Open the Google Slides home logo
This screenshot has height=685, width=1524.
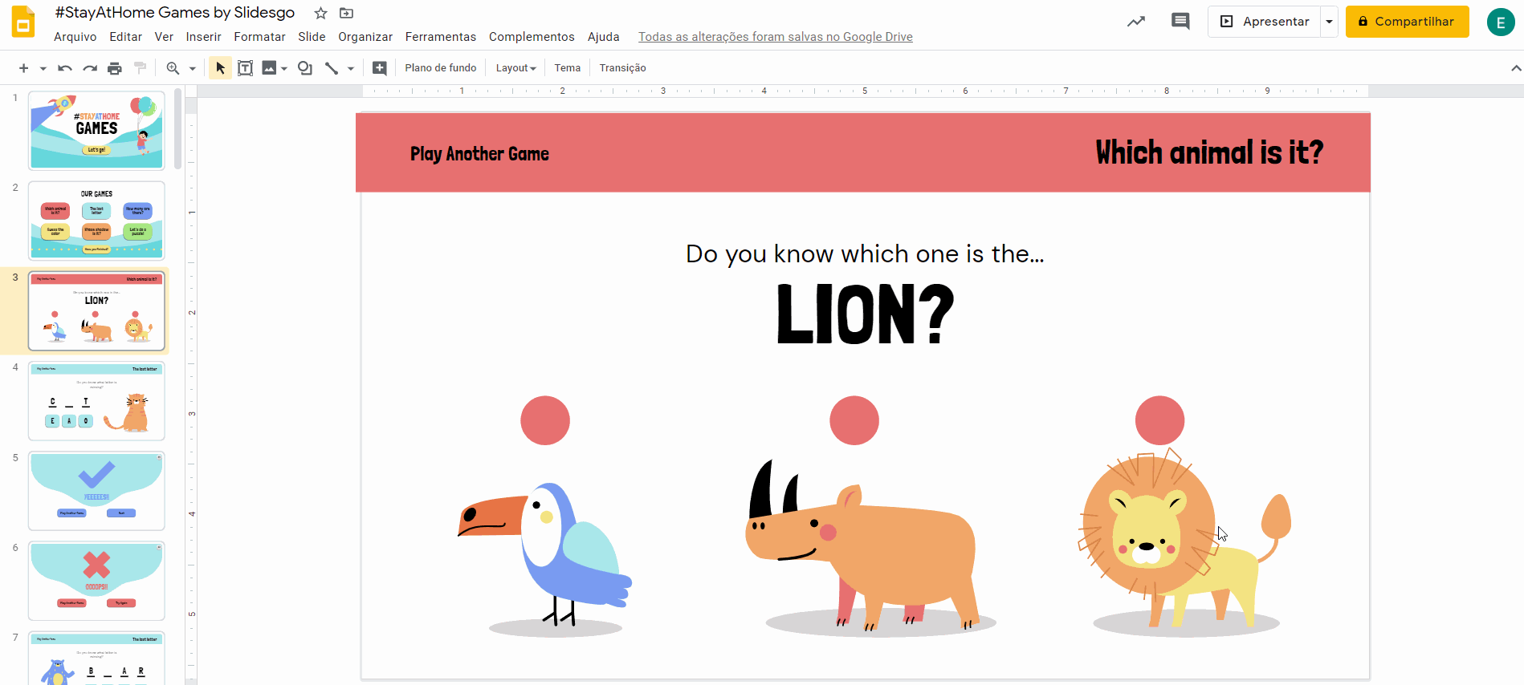23,22
